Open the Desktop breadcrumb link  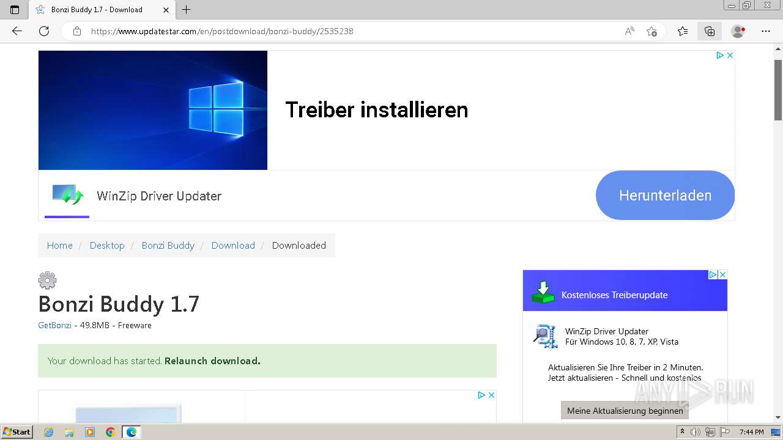point(107,246)
